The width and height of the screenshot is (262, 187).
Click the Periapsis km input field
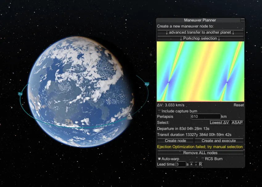pyautogui.click(x=206, y=117)
